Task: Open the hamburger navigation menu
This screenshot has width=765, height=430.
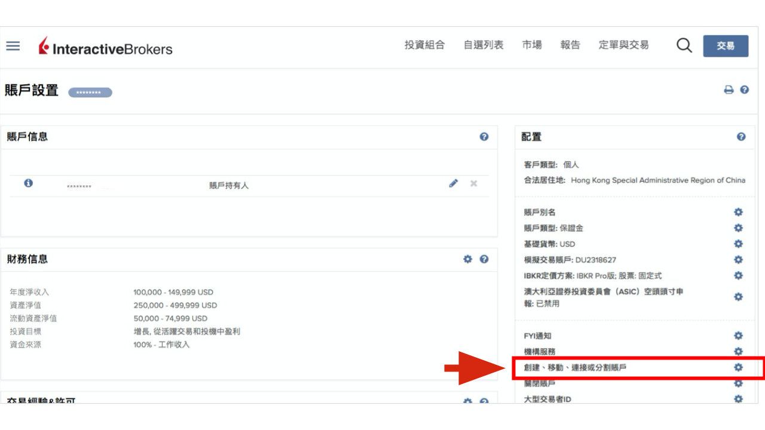Action: (13, 46)
